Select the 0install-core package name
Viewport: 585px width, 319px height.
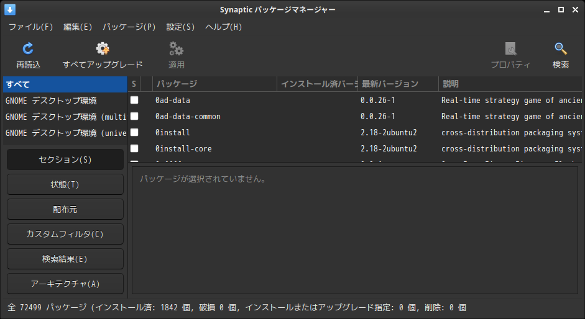click(x=183, y=148)
